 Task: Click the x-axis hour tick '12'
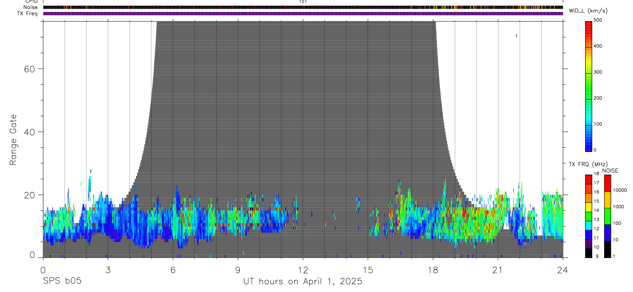pos(303,269)
